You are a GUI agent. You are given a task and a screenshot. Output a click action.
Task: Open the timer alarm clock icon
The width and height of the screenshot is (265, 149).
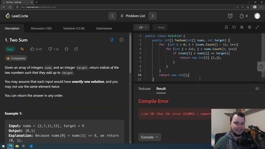(230, 16)
